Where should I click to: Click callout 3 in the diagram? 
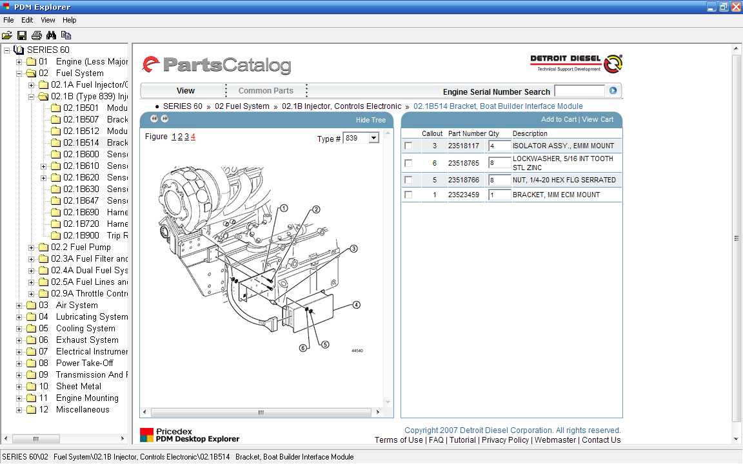coord(353,249)
